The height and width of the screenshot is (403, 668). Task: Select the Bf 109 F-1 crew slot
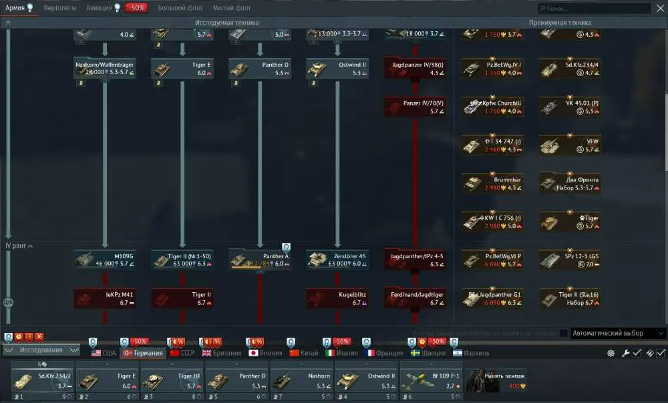(x=431, y=380)
